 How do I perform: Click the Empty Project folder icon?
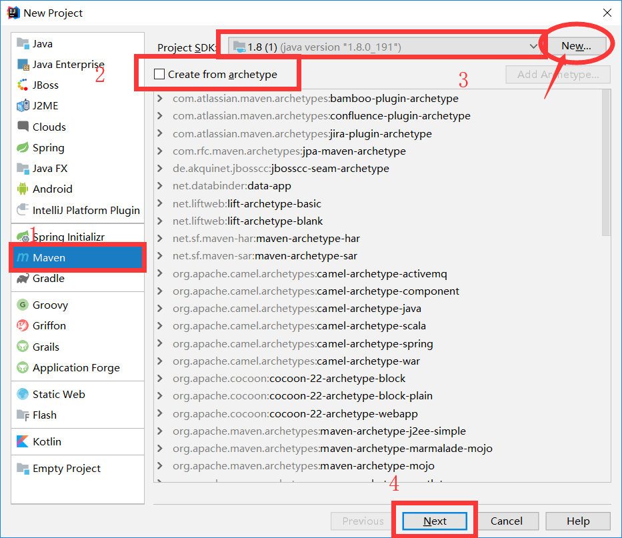point(23,468)
